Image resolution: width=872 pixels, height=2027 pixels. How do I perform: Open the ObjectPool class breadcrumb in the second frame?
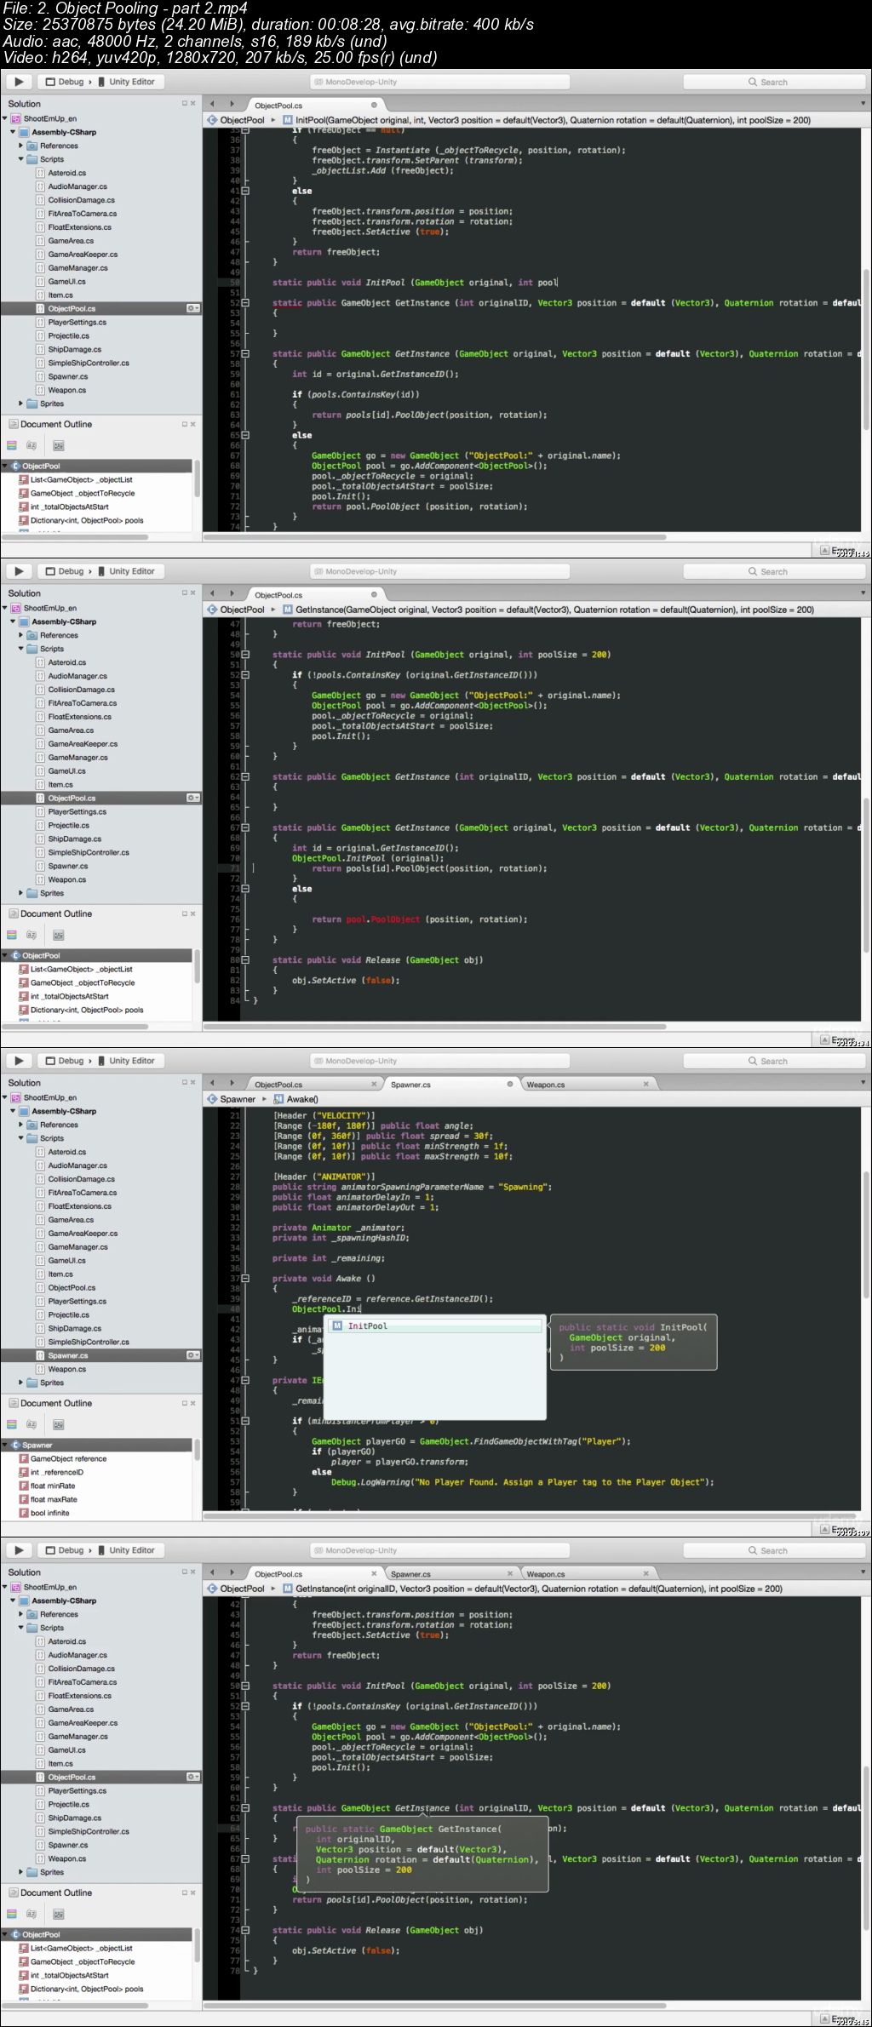(x=237, y=610)
